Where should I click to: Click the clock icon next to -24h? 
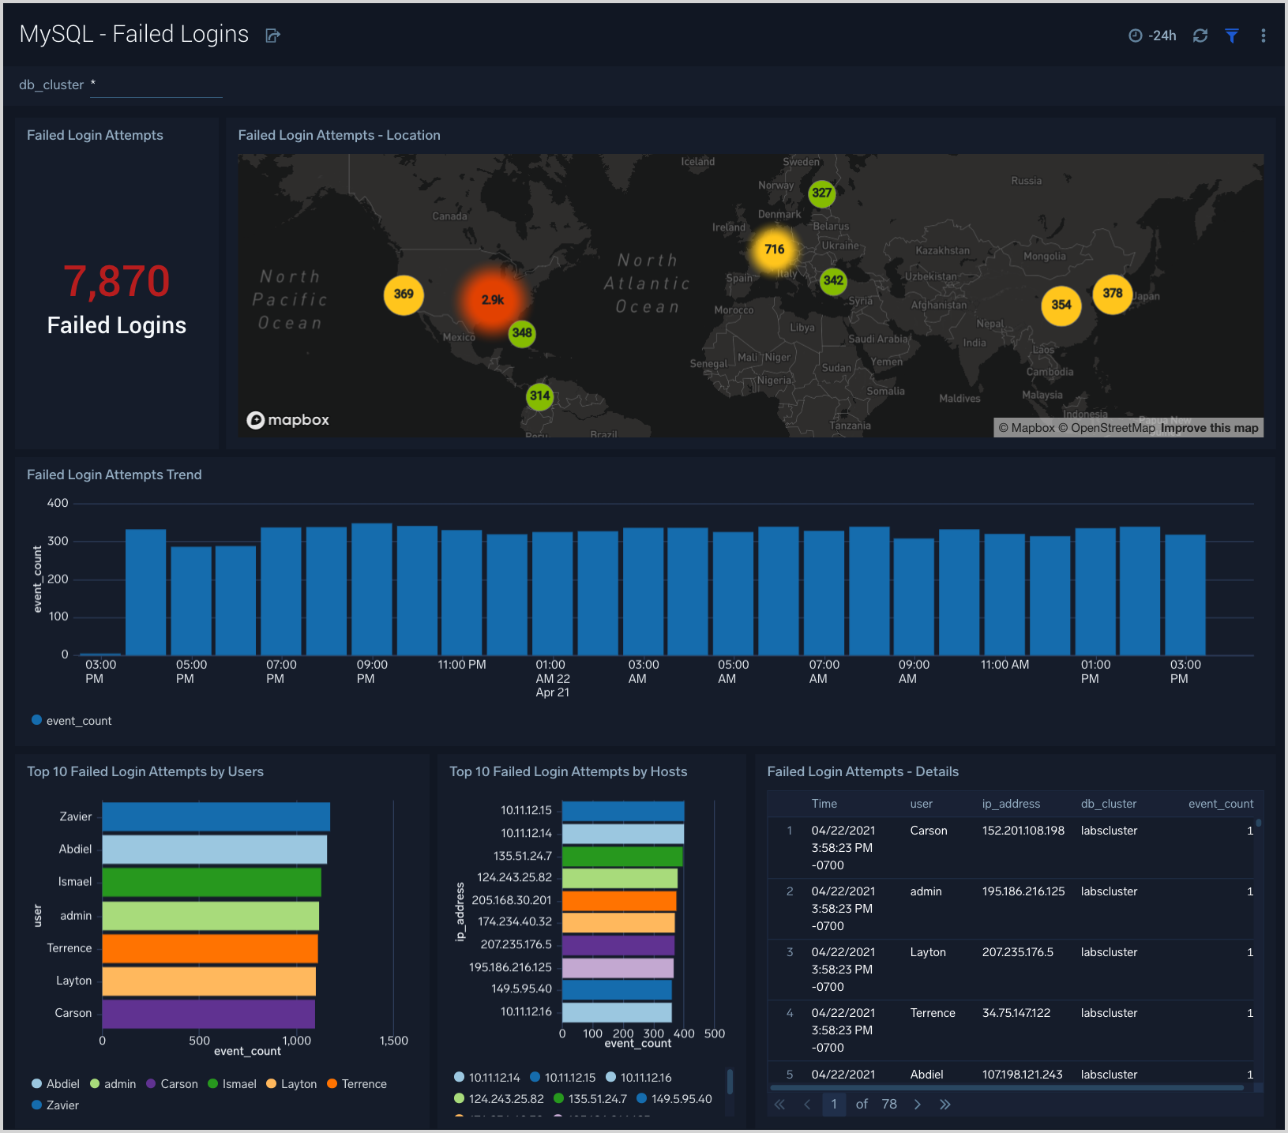[x=1135, y=36]
